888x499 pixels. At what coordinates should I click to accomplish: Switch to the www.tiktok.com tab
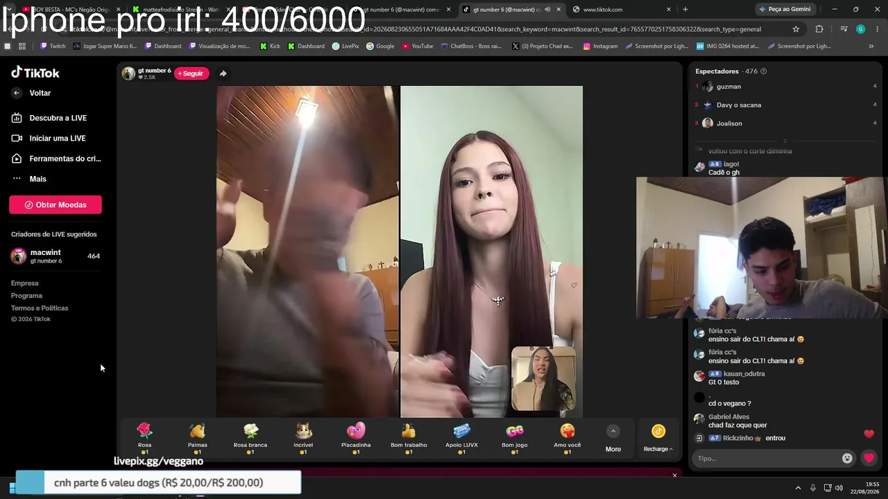[602, 10]
